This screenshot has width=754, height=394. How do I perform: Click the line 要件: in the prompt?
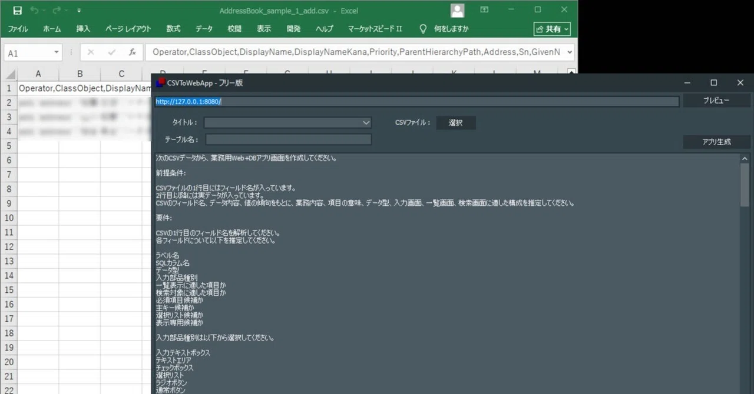click(x=164, y=218)
